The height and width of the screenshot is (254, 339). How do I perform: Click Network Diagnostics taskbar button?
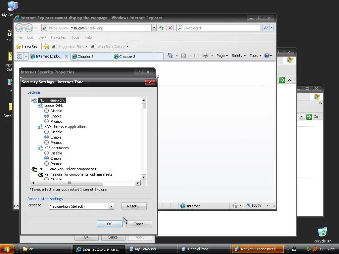[x=258, y=249]
